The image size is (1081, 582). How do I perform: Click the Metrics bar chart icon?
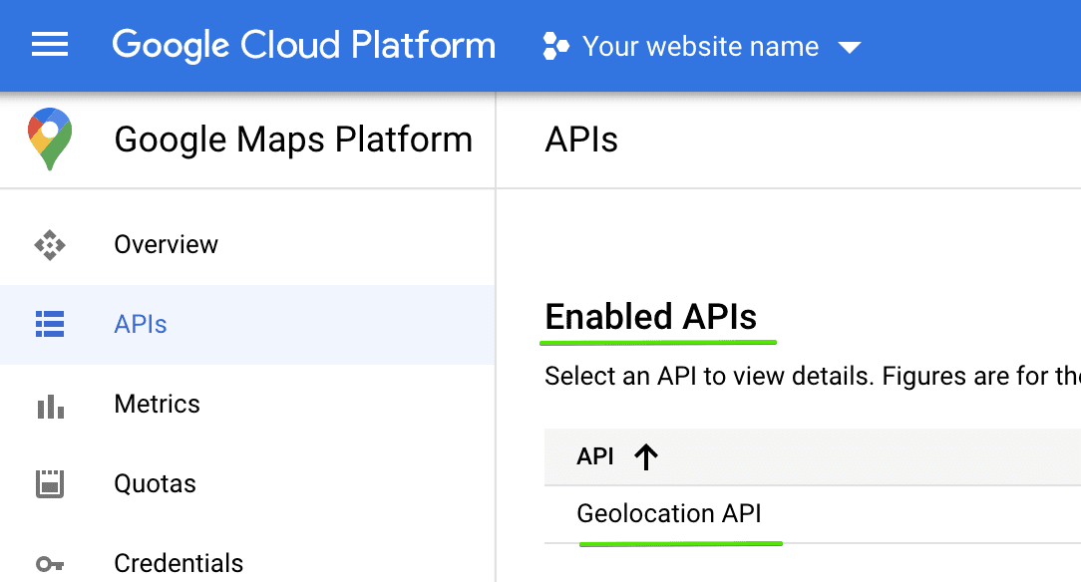(49, 405)
